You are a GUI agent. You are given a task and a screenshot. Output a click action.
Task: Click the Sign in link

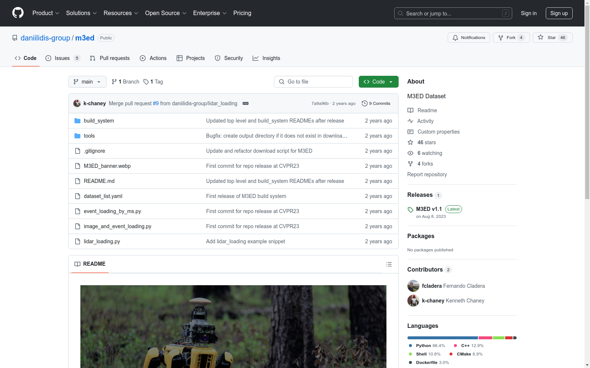pyautogui.click(x=528, y=13)
